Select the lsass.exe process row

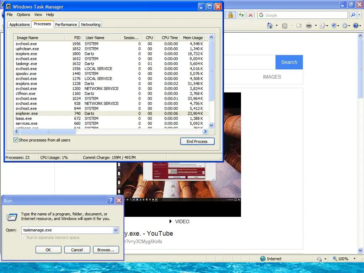coord(111,118)
